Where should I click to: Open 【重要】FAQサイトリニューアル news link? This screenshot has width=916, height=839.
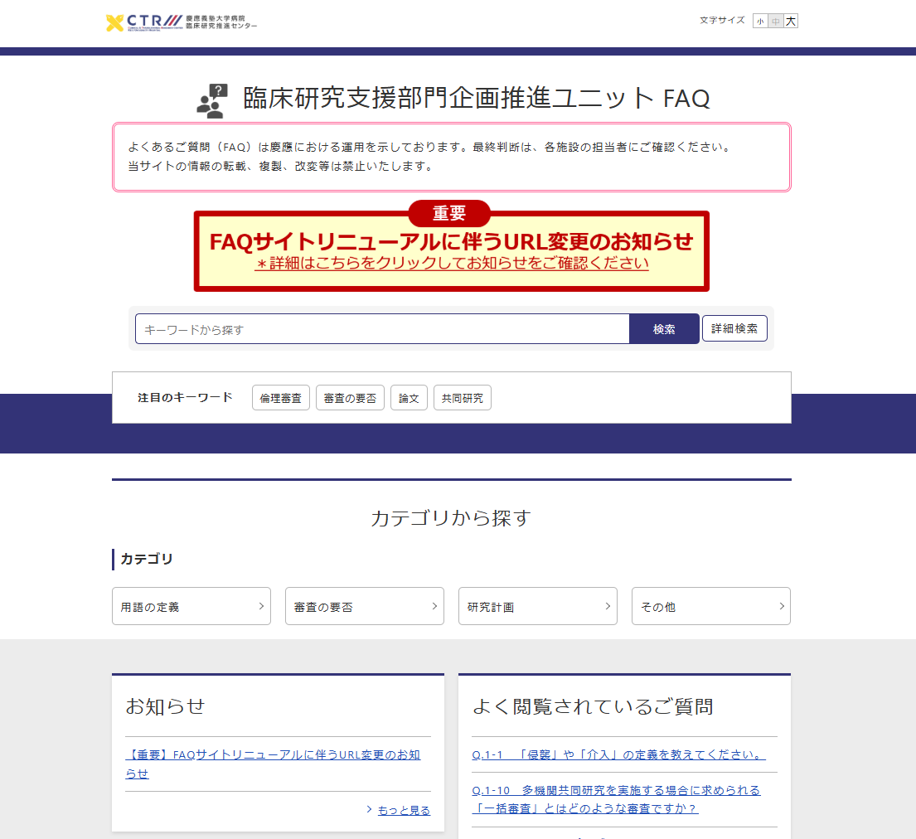[273, 764]
